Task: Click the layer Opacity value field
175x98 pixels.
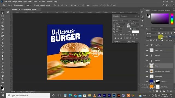Action: 170,37
